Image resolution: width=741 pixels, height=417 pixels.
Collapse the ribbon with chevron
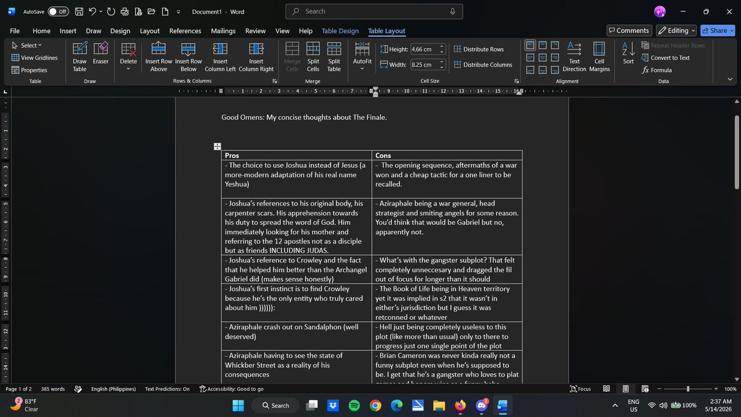pos(731,79)
